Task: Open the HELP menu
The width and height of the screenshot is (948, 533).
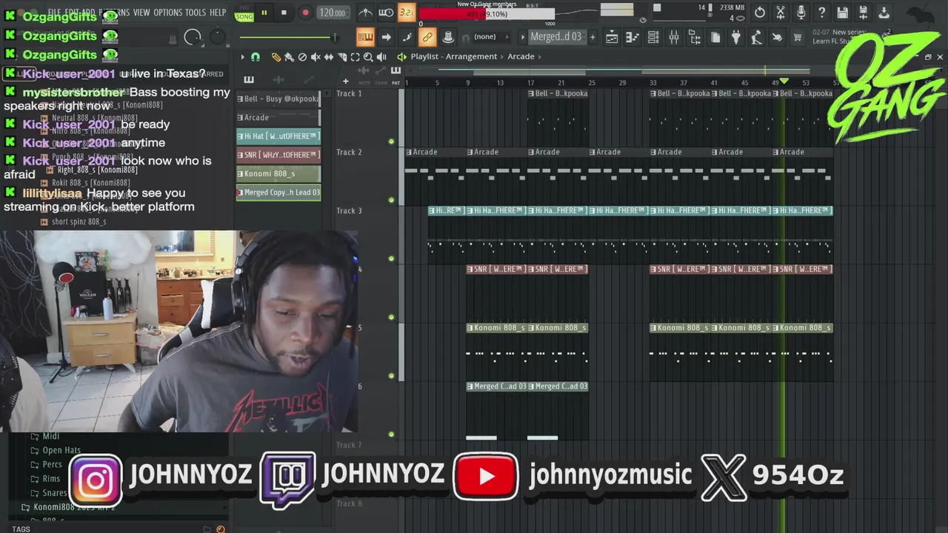Action: pyautogui.click(x=218, y=13)
